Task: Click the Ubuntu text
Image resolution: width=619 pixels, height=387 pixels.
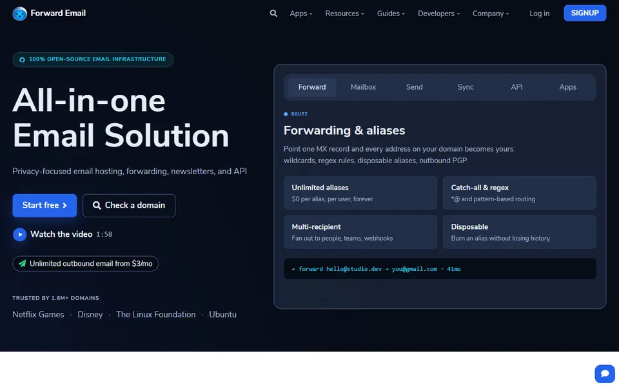Action: point(222,314)
